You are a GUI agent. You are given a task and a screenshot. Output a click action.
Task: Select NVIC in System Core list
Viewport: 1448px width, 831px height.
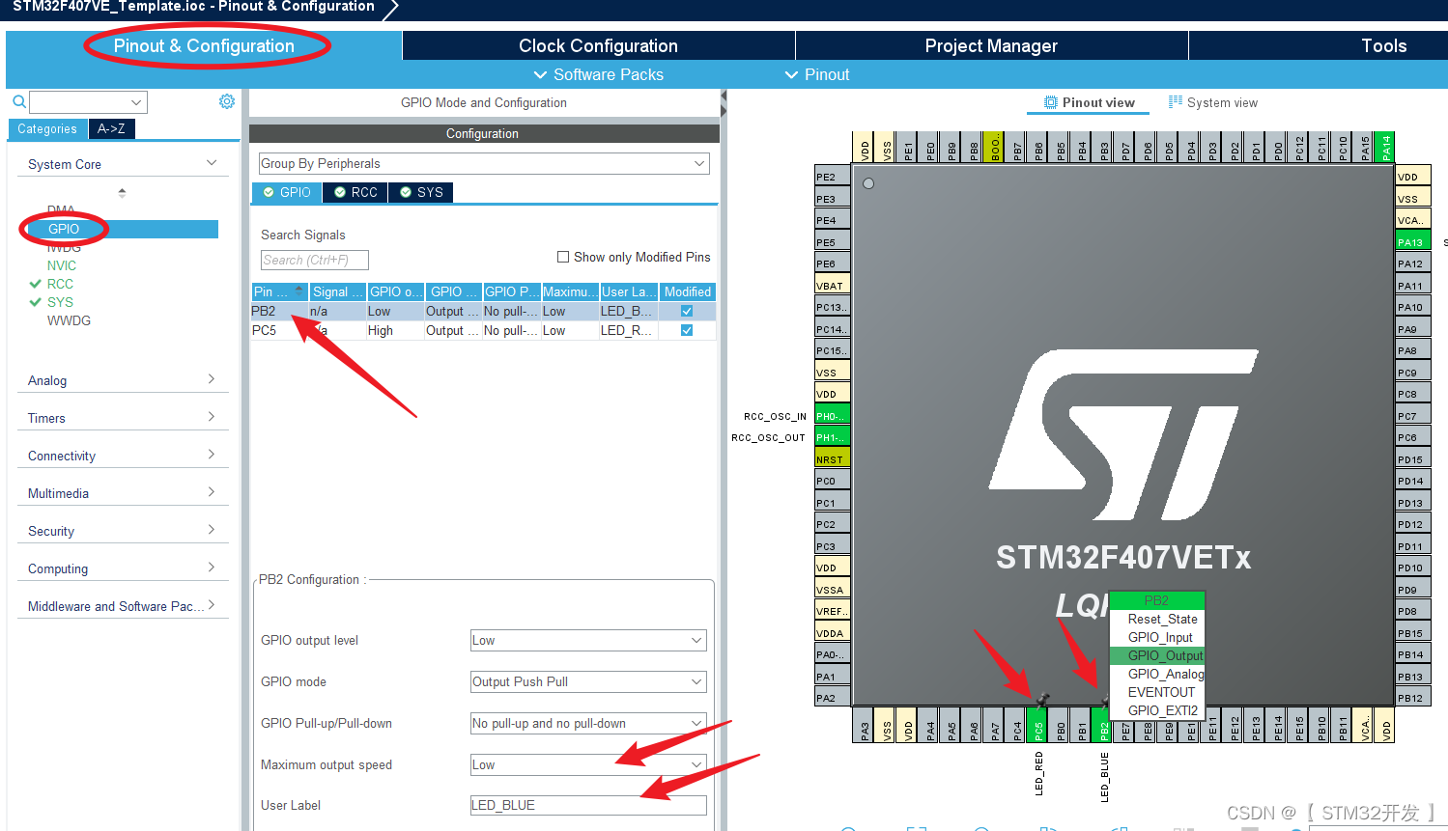point(62,265)
